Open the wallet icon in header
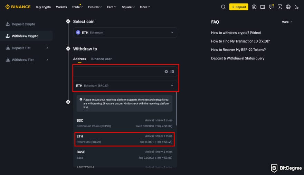 [x=263, y=7]
